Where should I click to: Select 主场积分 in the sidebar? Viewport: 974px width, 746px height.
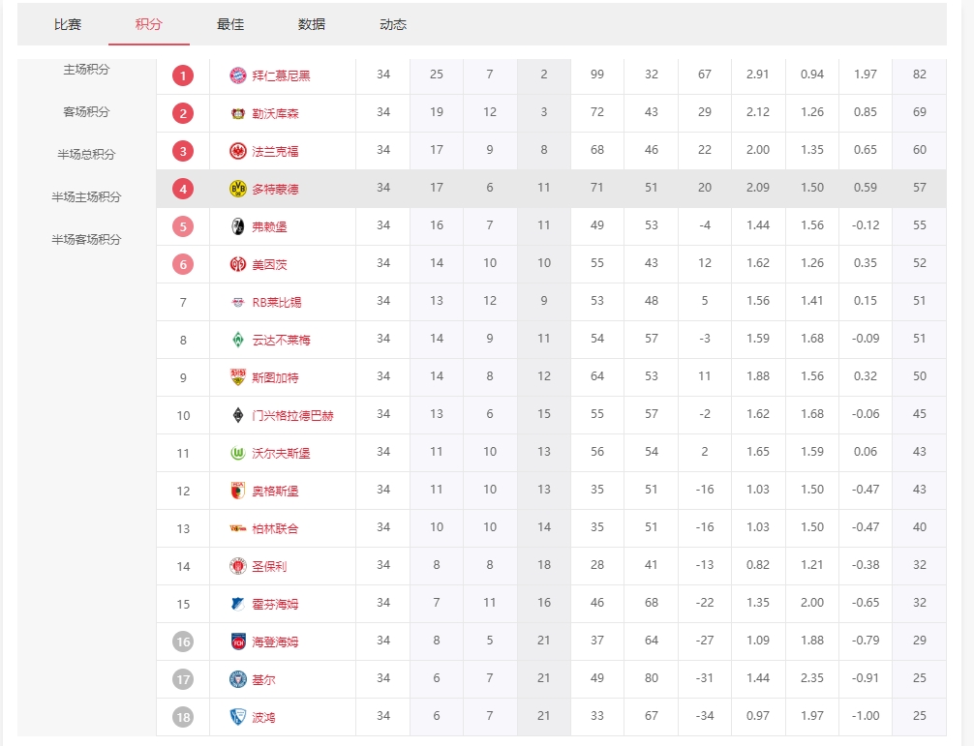(x=87, y=70)
